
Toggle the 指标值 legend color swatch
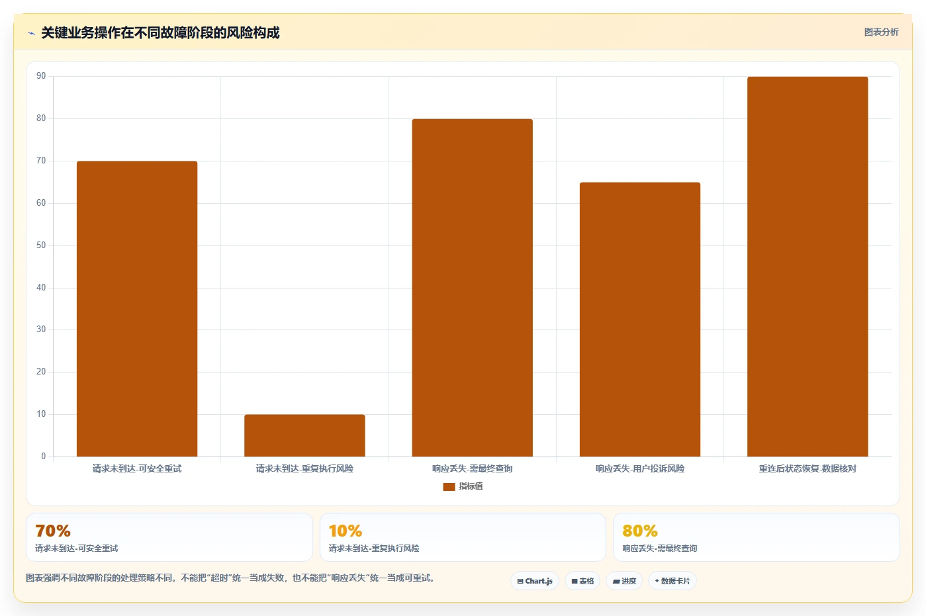pyautogui.click(x=449, y=486)
